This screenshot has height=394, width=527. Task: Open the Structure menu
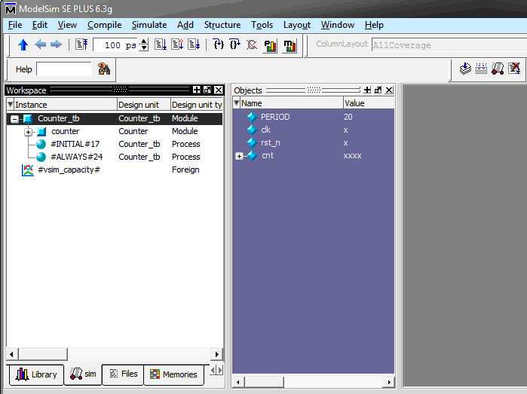coord(222,25)
